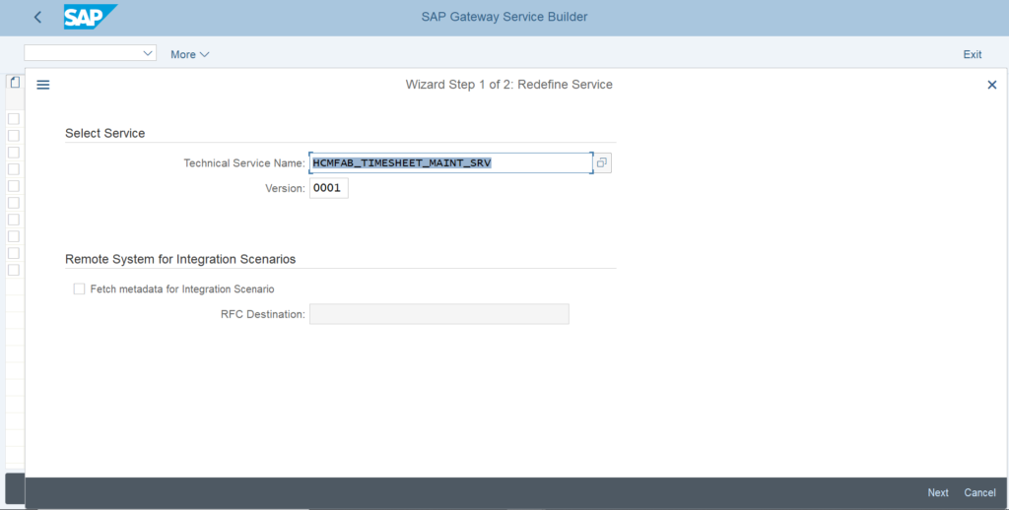The width and height of the screenshot is (1009, 510).
Task: Open the More menu
Action: [x=190, y=55]
